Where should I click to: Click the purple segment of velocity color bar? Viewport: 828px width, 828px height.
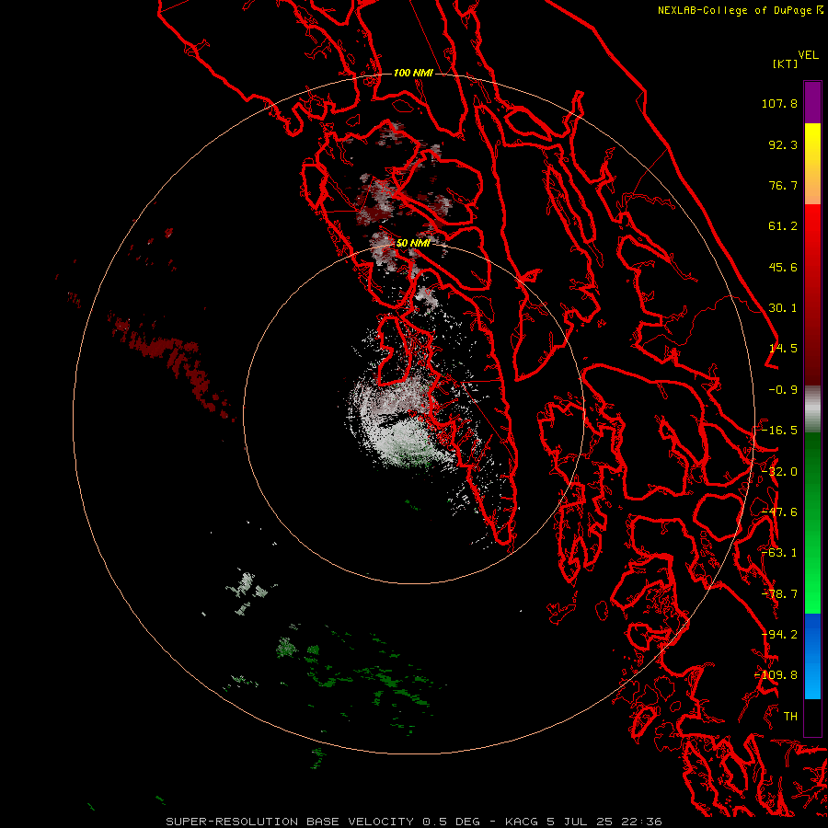tap(812, 102)
